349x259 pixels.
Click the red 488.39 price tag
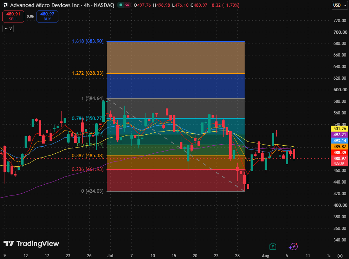click(340, 153)
